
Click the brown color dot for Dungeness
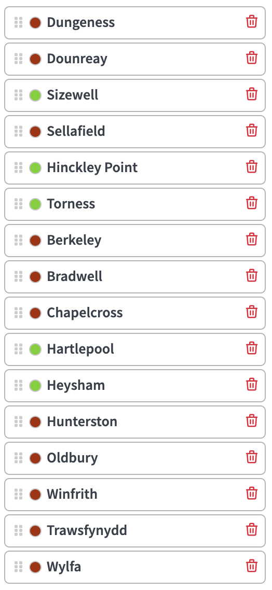pyautogui.click(x=35, y=23)
